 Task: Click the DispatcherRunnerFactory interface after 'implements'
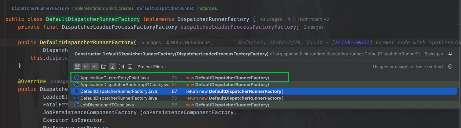[213, 19]
